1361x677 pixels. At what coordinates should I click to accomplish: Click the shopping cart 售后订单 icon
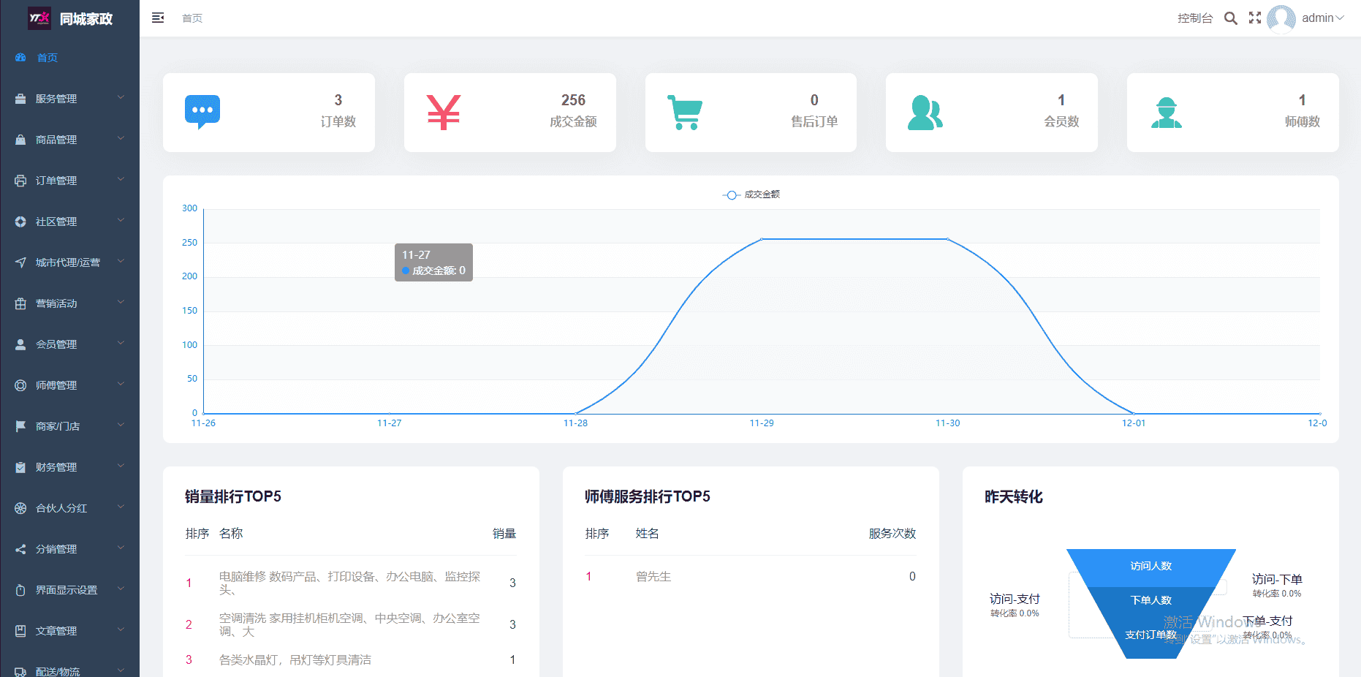pos(685,113)
